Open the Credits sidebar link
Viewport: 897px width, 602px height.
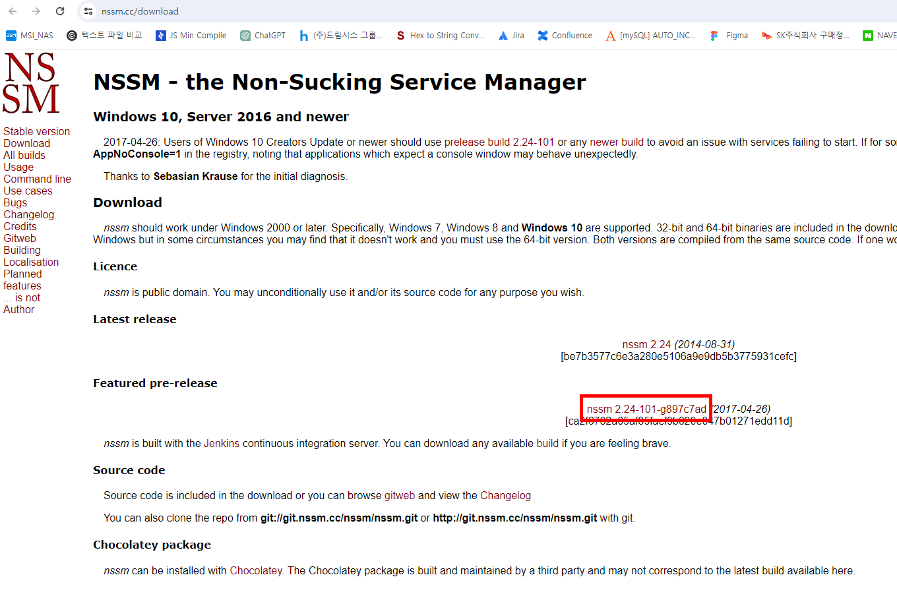pyautogui.click(x=20, y=227)
